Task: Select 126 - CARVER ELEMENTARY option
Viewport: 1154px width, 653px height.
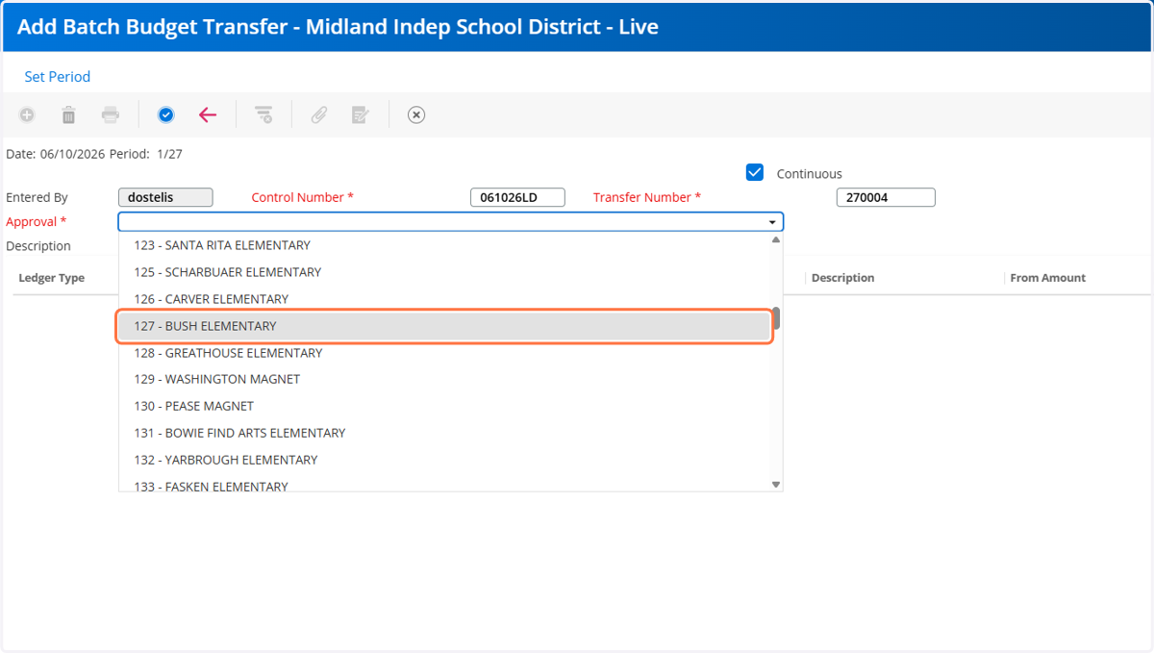Action: click(443, 299)
